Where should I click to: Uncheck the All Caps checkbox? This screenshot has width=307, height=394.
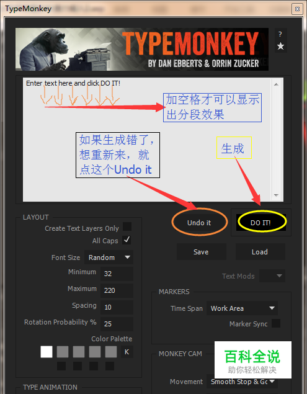(127, 240)
